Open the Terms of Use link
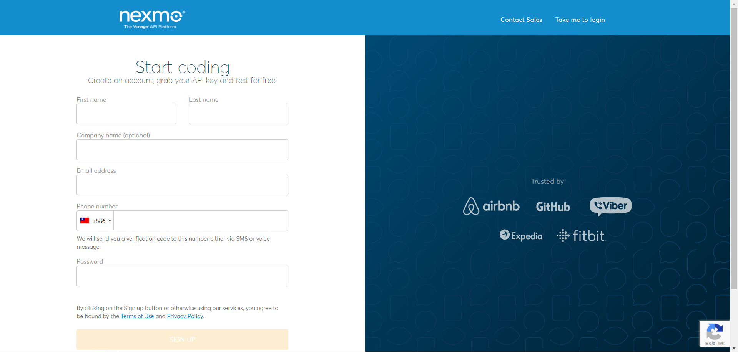Image resolution: width=738 pixels, height=352 pixels. point(137,316)
